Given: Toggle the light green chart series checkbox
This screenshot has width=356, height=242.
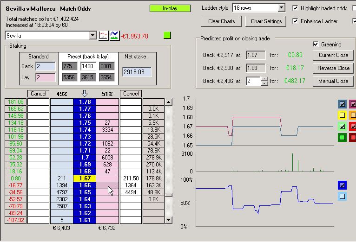Looking at the screenshot, I should (343, 127).
